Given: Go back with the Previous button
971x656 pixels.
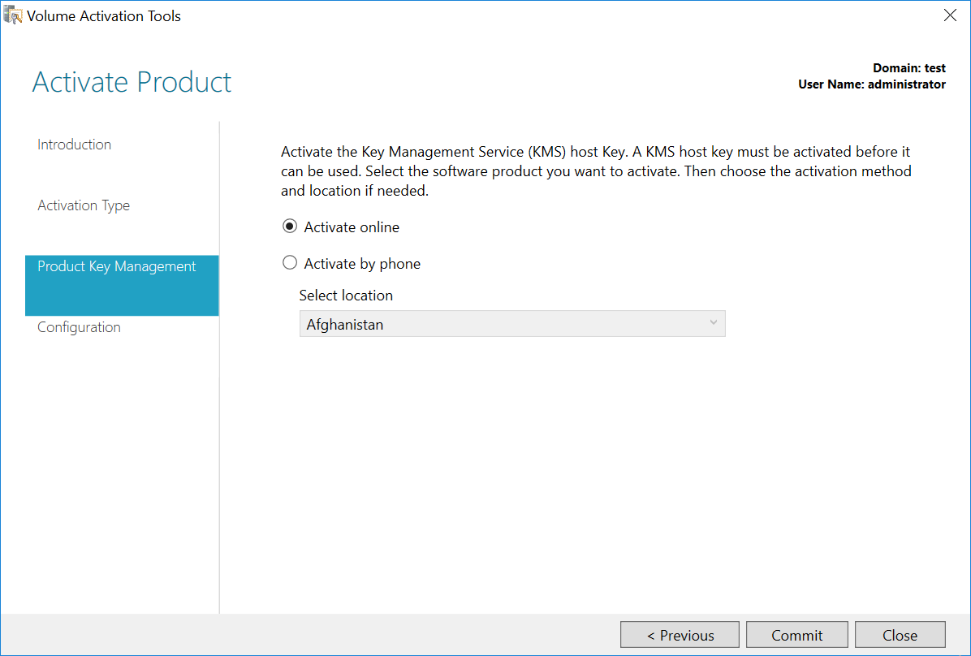Looking at the screenshot, I should click(x=680, y=635).
